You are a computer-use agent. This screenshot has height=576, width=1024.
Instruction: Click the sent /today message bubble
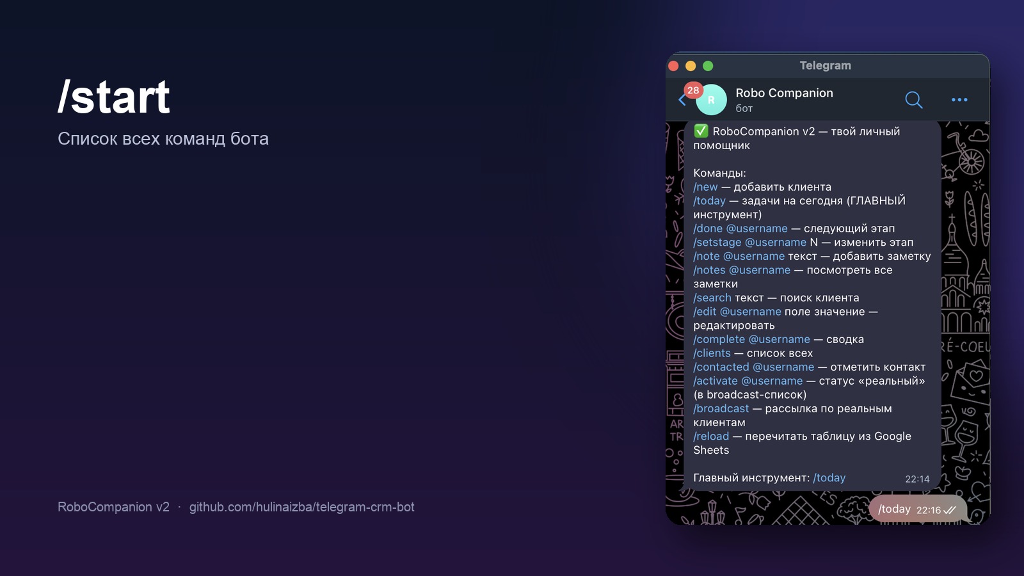918,509
